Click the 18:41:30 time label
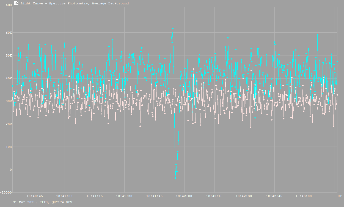 pos(124,196)
